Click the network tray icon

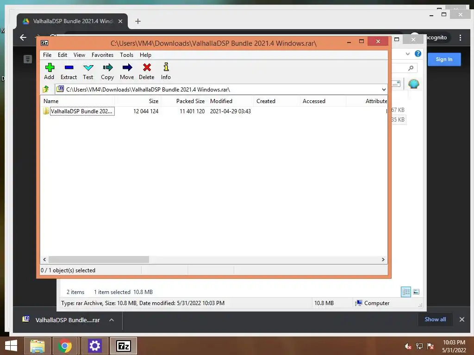(419, 346)
